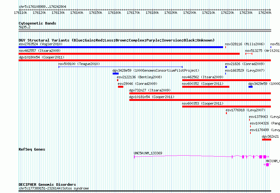Image resolution: width=280 pixels, height=193 pixels.
Task: Click the 176170k ruler tick label
Action: 133,13
